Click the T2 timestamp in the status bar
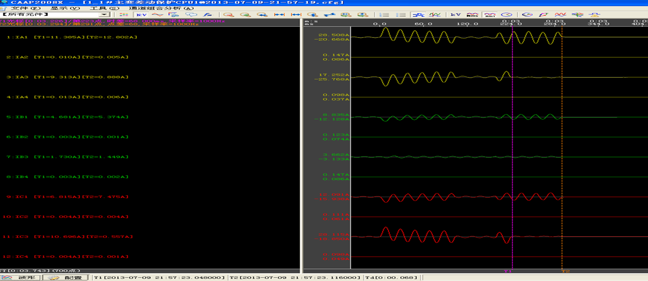 [295, 277]
